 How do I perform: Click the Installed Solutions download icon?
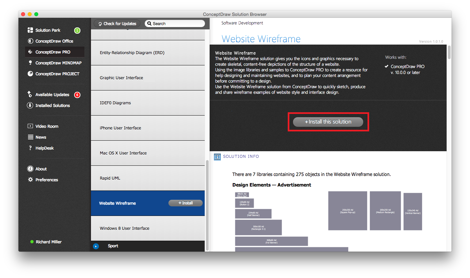(x=30, y=105)
